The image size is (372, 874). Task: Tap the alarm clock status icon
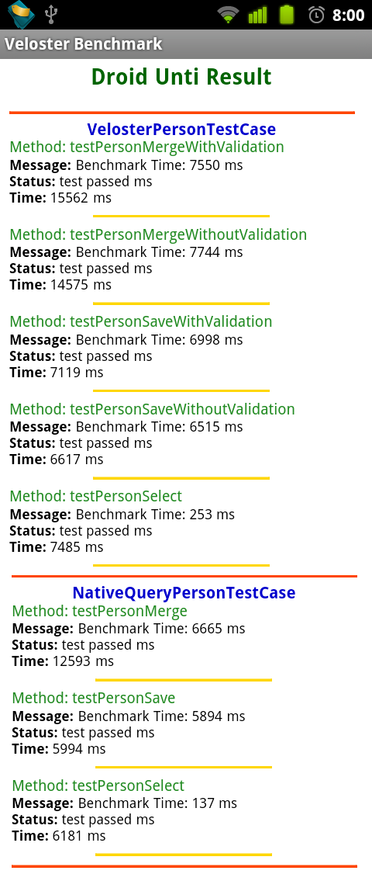click(x=316, y=15)
